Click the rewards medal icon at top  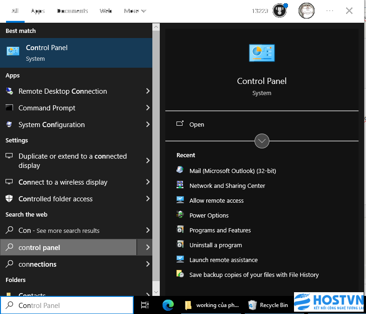[280, 11]
